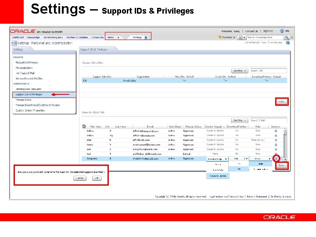Click remove icon for Allen row
Image resolution: width=316 pixels, height=237 pixels.
tap(276, 140)
